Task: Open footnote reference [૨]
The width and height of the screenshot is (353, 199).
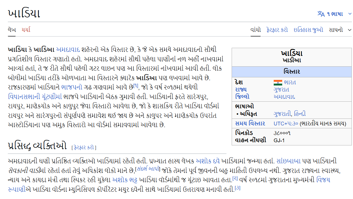Action: click(235, 178)
